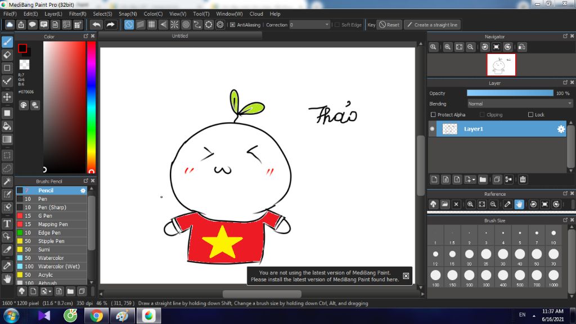Toggle AntiAliasing checkbox

coord(232,25)
